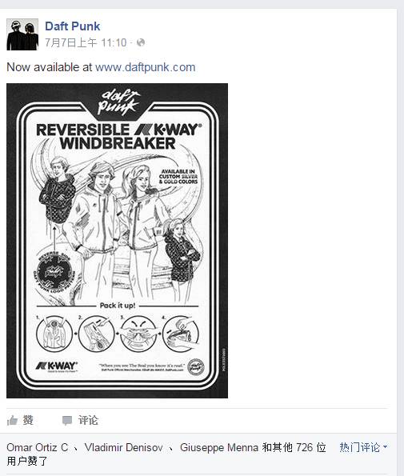
Task: Like the post via the 赞 label
Action: [28, 421]
